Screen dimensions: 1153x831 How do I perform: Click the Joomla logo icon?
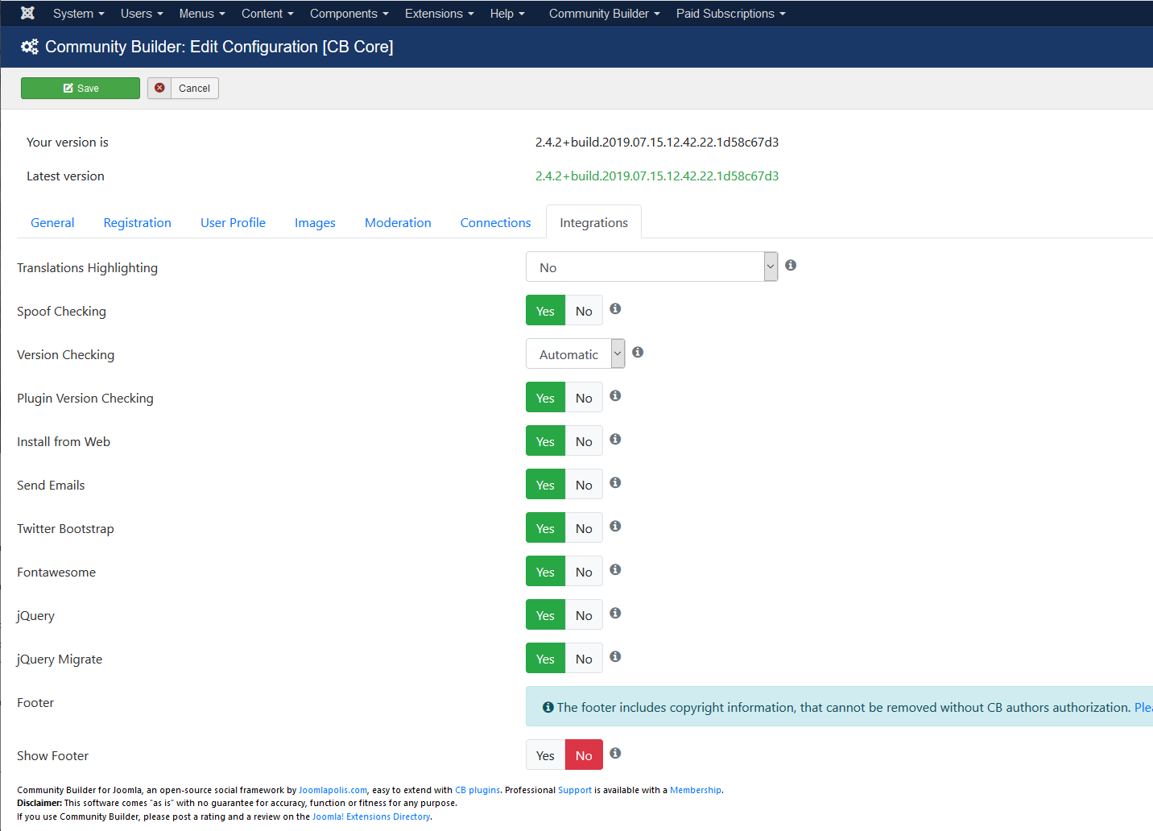pyautogui.click(x=27, y=13)
